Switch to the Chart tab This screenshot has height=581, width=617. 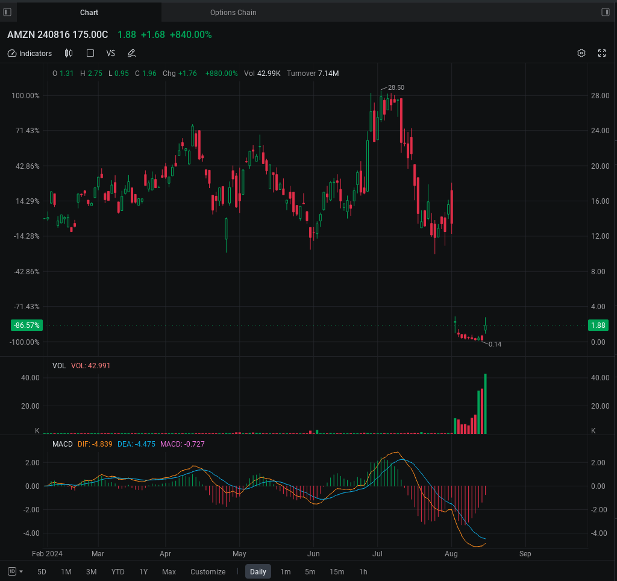89,12
